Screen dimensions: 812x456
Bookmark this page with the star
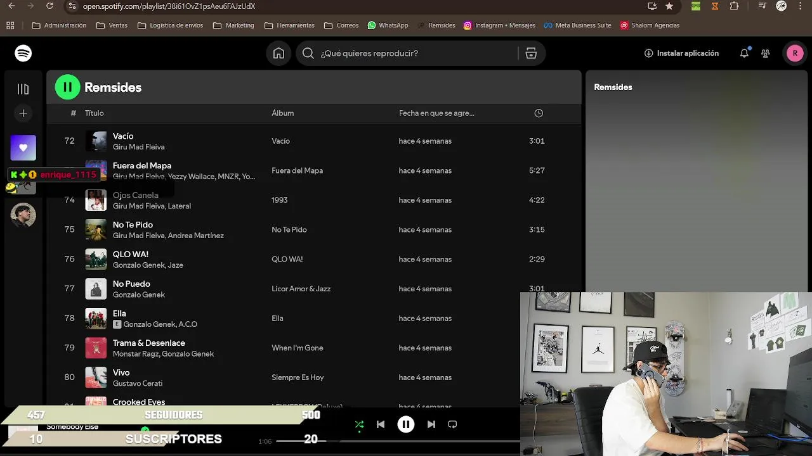[x=669, y=6]
